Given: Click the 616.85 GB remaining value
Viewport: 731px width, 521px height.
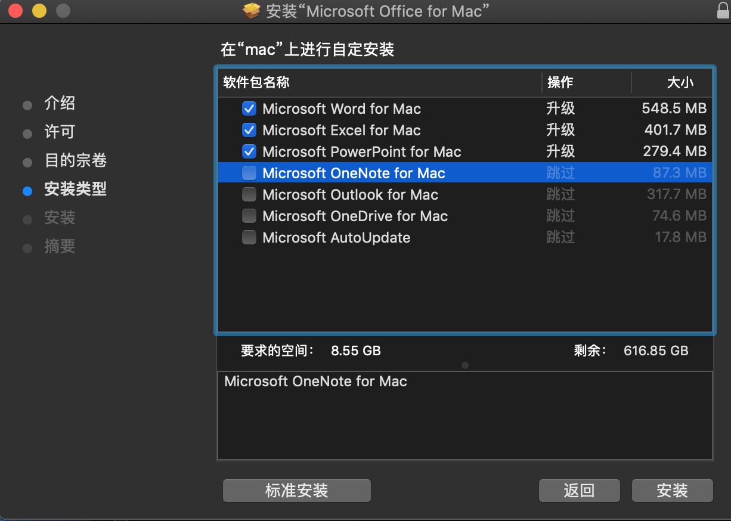Looking at the screenshot, I should (656, 351).
